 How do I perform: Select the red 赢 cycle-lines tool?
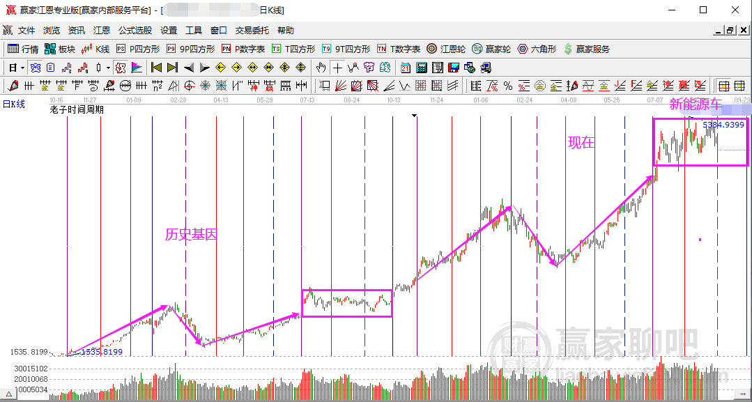coord(270,86)
